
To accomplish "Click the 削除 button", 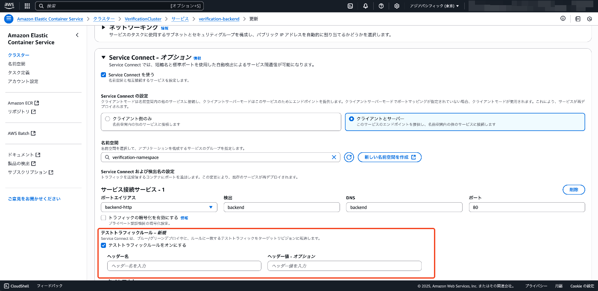I will (574, 190).
